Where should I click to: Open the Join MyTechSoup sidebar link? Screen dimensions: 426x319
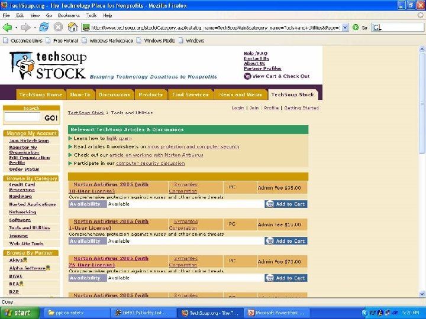(29, 141)
